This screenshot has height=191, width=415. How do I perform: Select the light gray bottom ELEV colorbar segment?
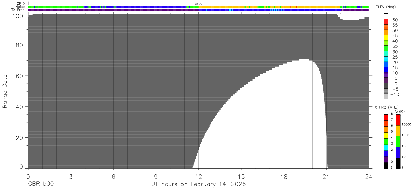point(386,96)
